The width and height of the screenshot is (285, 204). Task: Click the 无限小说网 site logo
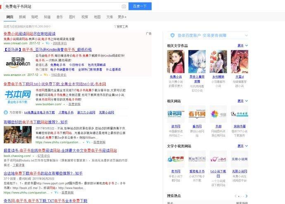(x=240, y=159)
